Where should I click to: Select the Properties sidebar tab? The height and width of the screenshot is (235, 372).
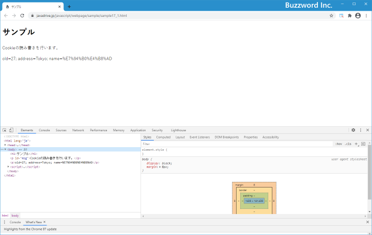pyautogui.click(x=250, y=137)
